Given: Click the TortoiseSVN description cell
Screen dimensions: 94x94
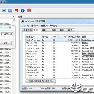Looking at the screenshot, I should 88,67.
